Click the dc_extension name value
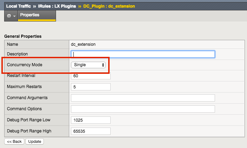This screenshot has height=148, width=247. pyautogui.click(x=83, y=44)
